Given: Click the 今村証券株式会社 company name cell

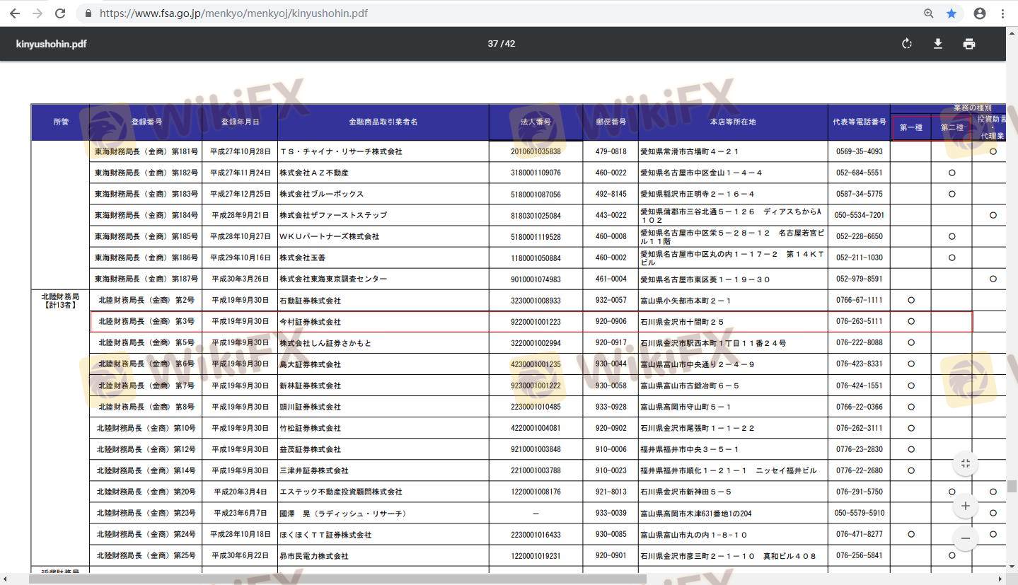Looking at the screenshot, I should click(311, 322).
